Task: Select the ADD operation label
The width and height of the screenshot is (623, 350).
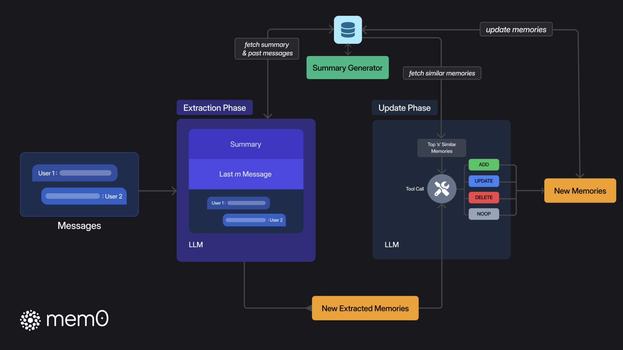Action: tap(484, 164)
